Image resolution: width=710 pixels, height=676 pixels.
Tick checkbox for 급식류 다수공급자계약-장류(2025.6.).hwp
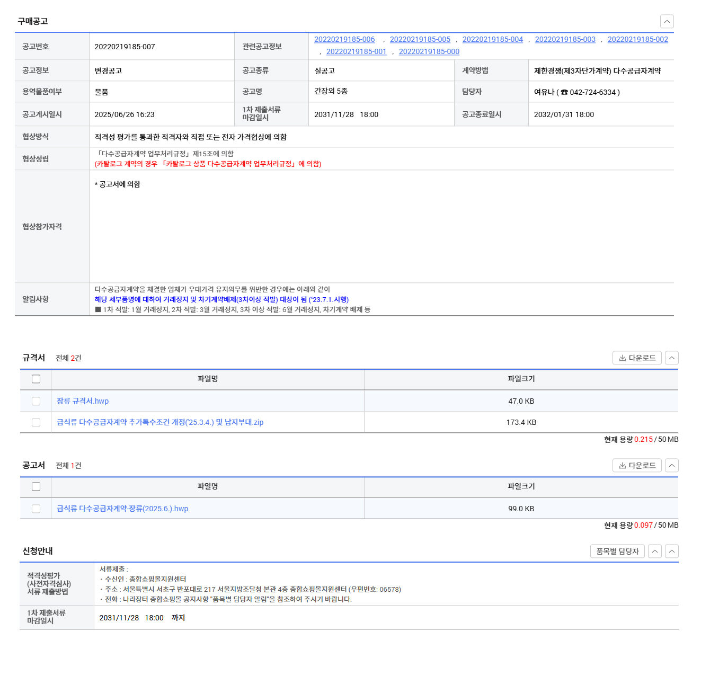pyautogui.click(x=36, y=509)
